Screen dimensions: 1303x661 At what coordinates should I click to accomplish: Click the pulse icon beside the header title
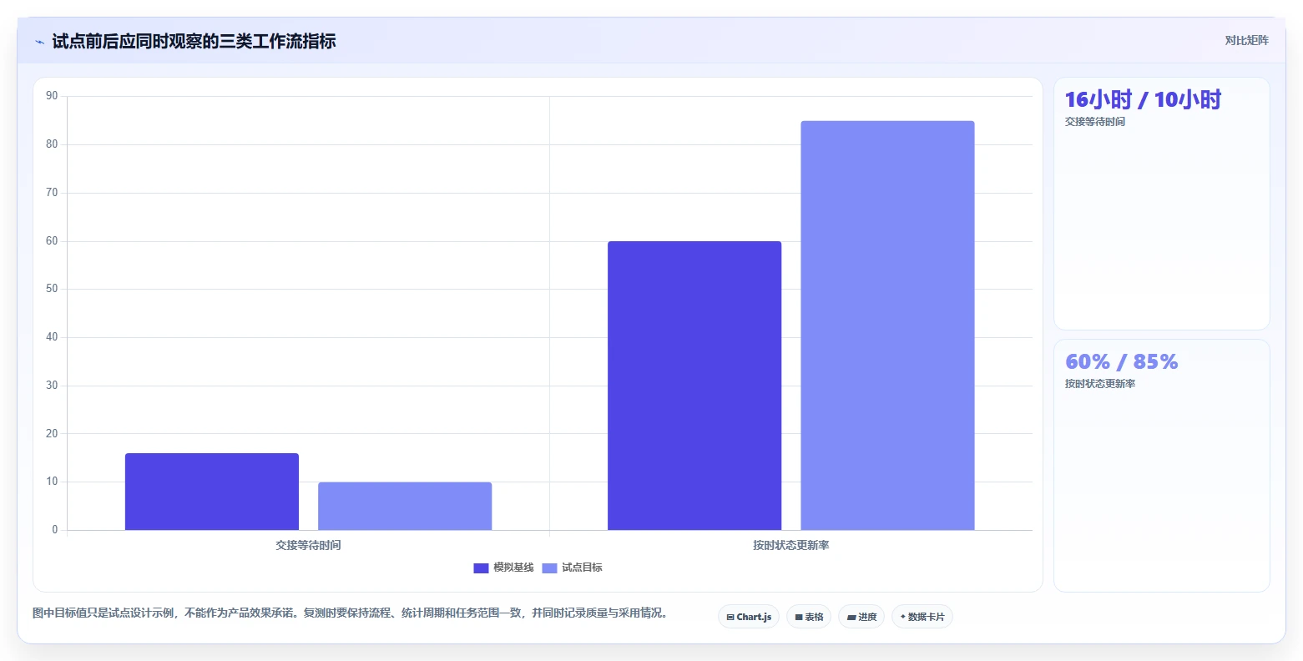tap(39, 42)
